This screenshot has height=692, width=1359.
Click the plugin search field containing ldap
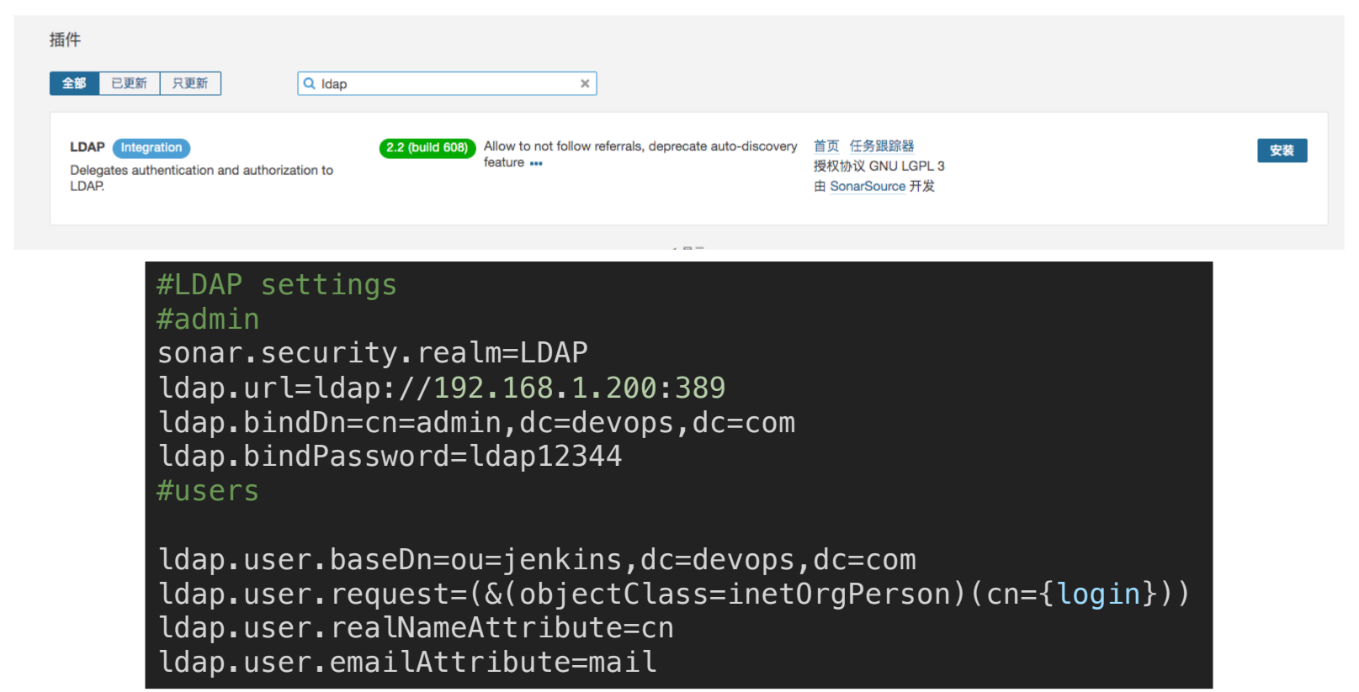point(447,83)
